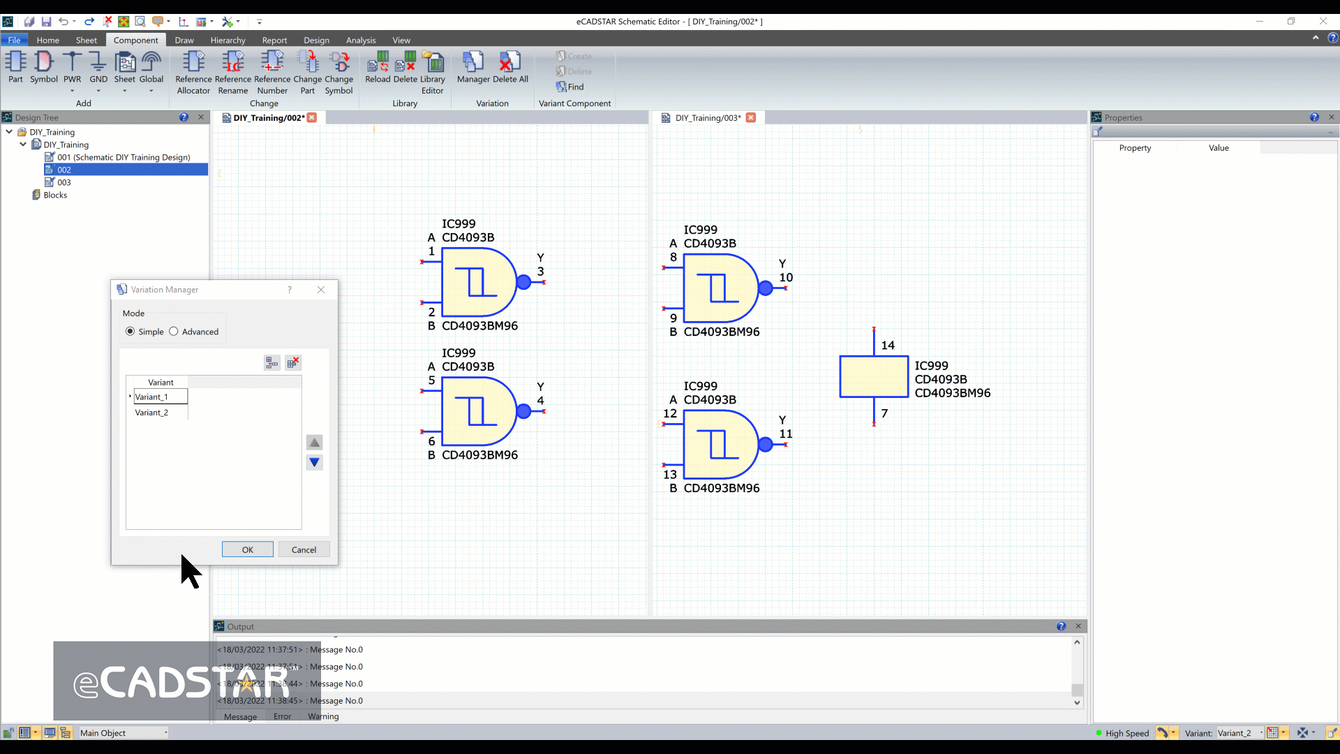Image resolution: width=1340 pixels, height=754 pixels.
Task: Select Blocks in the Design Tree
Action: [55, 195]
